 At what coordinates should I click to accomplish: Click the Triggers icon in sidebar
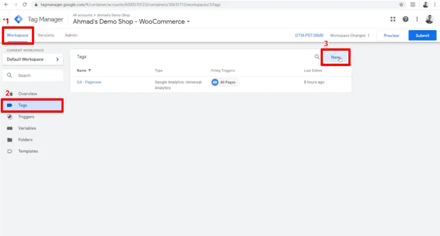(x=9, y=117)
